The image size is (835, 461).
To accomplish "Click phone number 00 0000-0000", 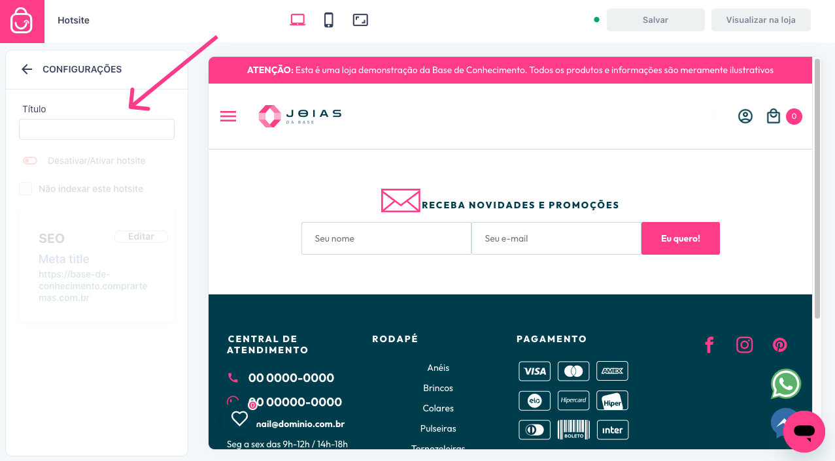I will [x=291, y=377].
